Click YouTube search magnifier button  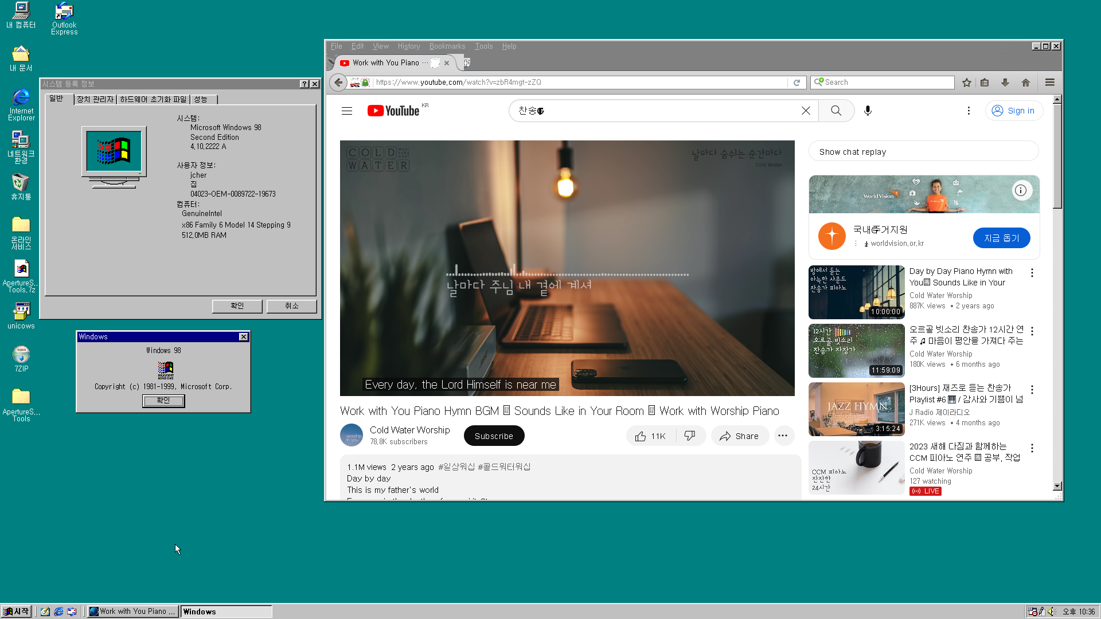pyautogui.click(x=836, y=111)
